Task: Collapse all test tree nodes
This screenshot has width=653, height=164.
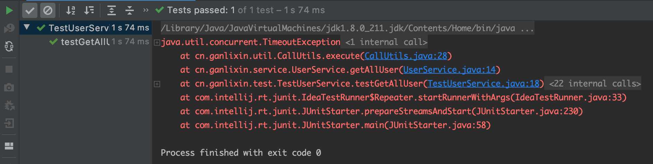Action: pyautogui.click(x=130, y=10)
